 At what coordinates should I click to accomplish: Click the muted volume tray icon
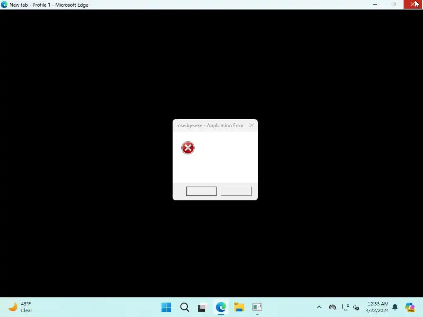point(356,307)
